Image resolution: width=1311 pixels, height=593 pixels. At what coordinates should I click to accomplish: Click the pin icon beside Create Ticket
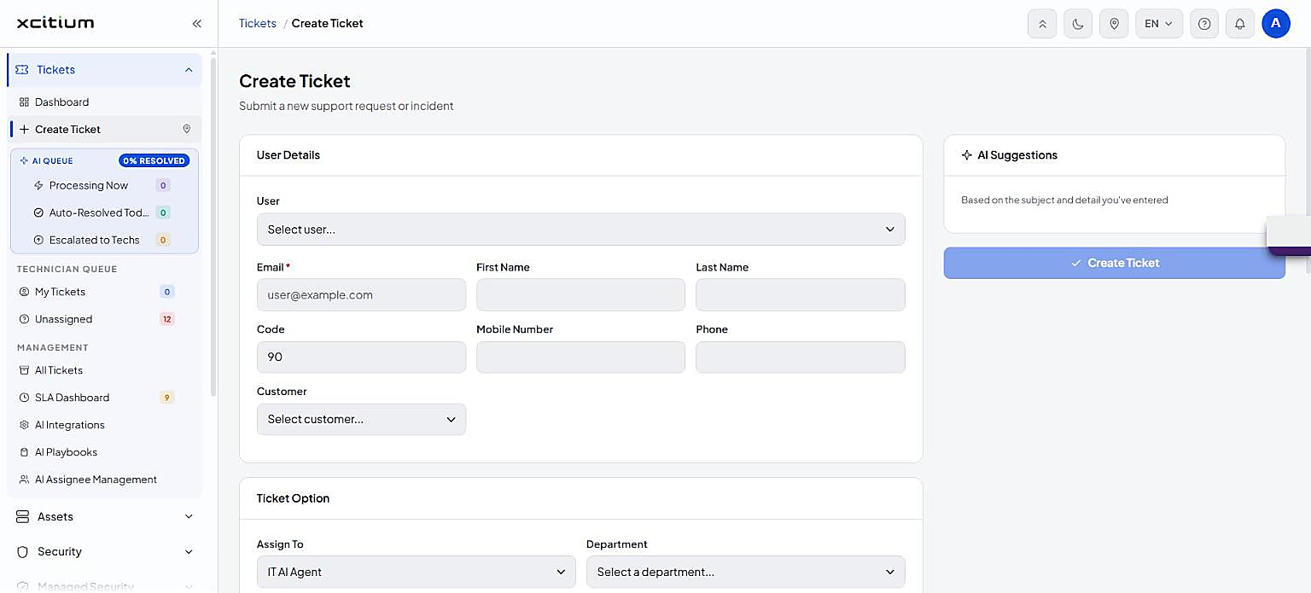tap(187, 129)
